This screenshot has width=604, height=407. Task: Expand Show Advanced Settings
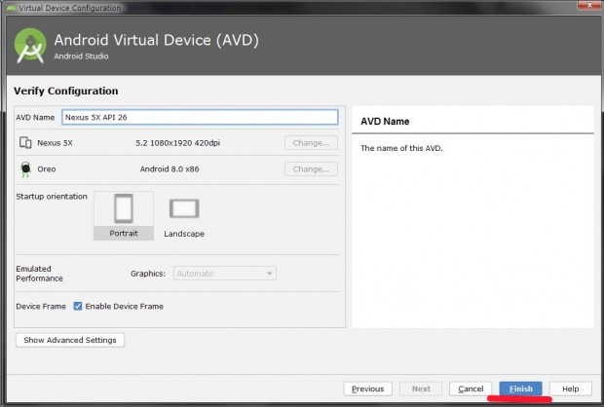(70, 340)
